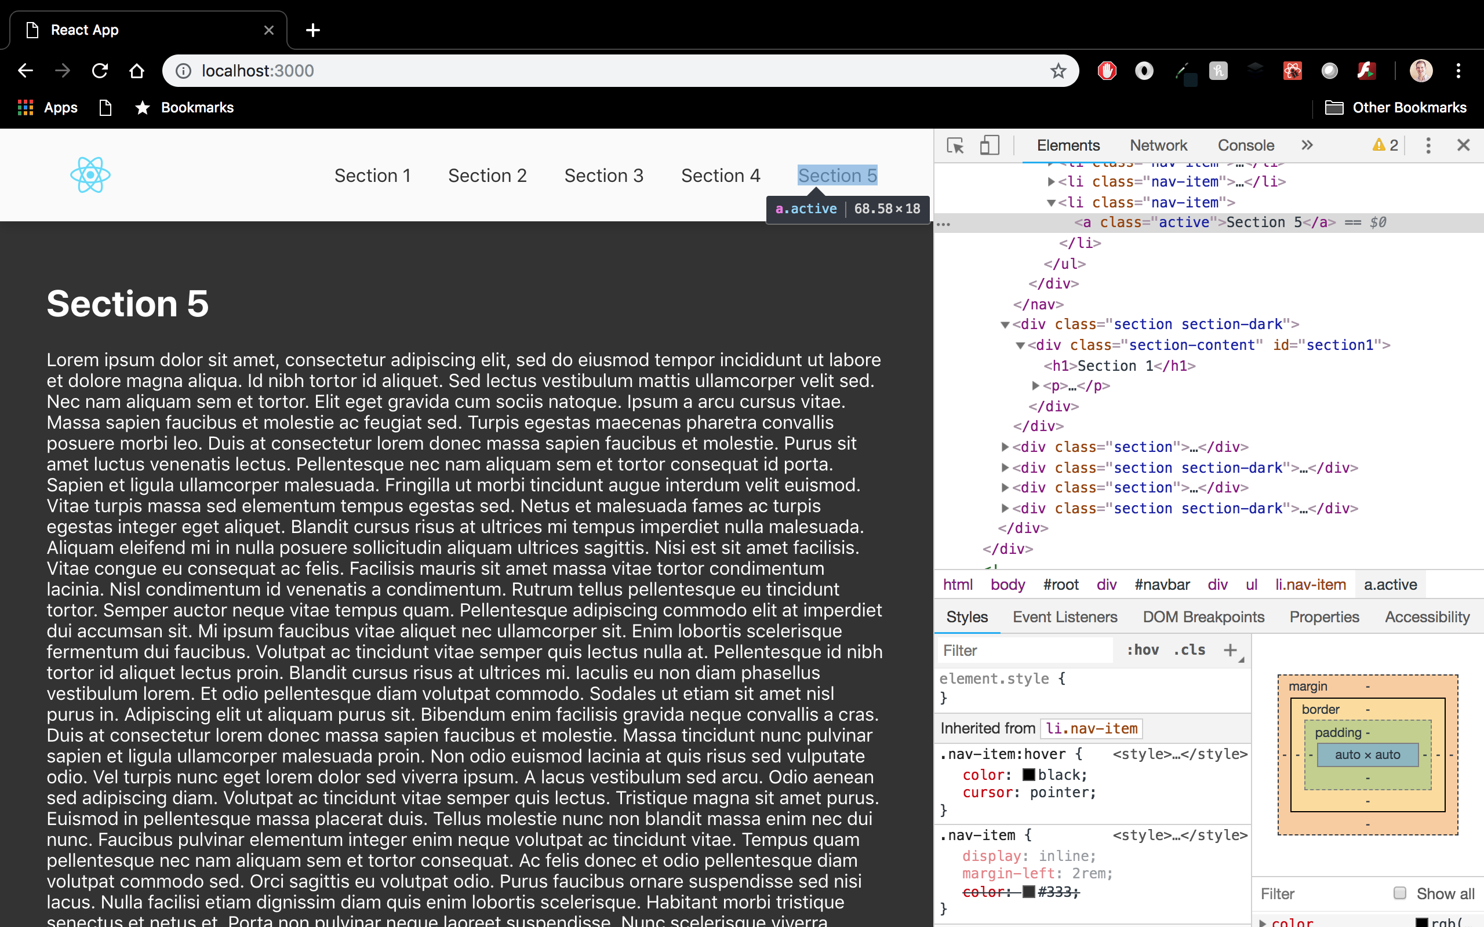Open the Network panel tab
Screen dimensions: 1484x927
[x=1159, y=144]
